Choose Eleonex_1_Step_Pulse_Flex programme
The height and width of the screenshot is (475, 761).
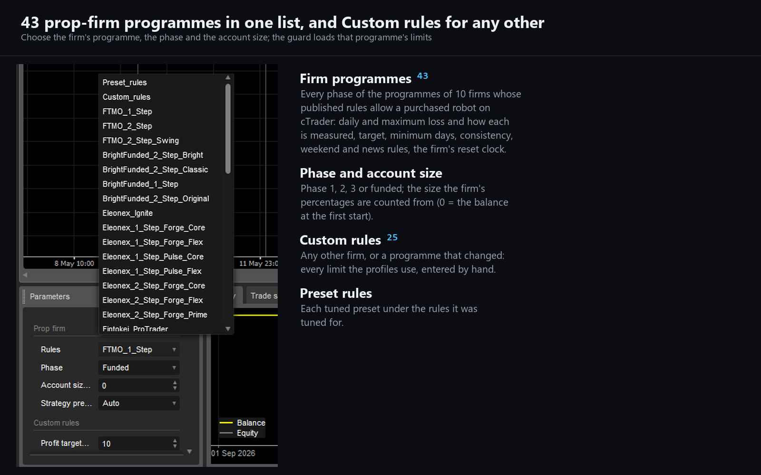[x=162, y=271]
